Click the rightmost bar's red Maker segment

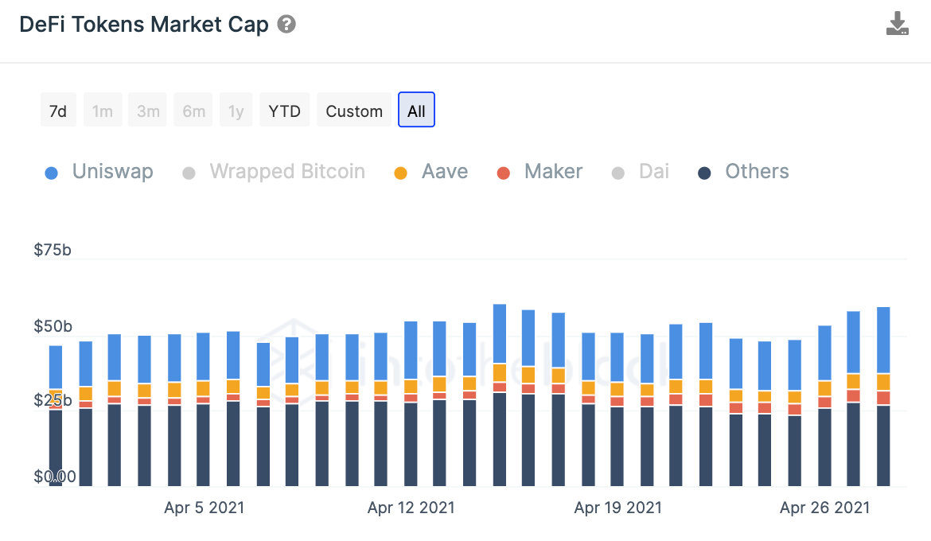pyautogui.click(x=883, y=398)
